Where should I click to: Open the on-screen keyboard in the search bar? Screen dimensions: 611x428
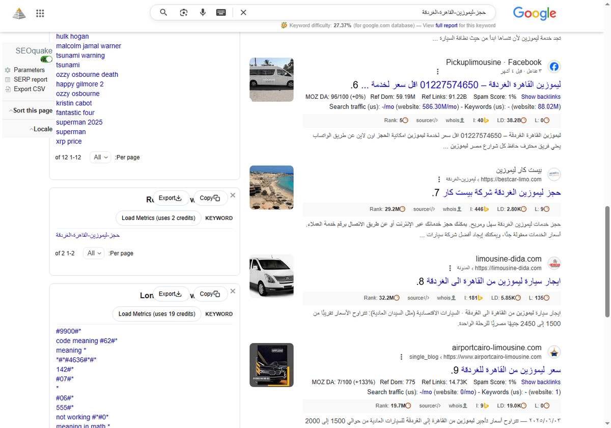tap(220, 12)
